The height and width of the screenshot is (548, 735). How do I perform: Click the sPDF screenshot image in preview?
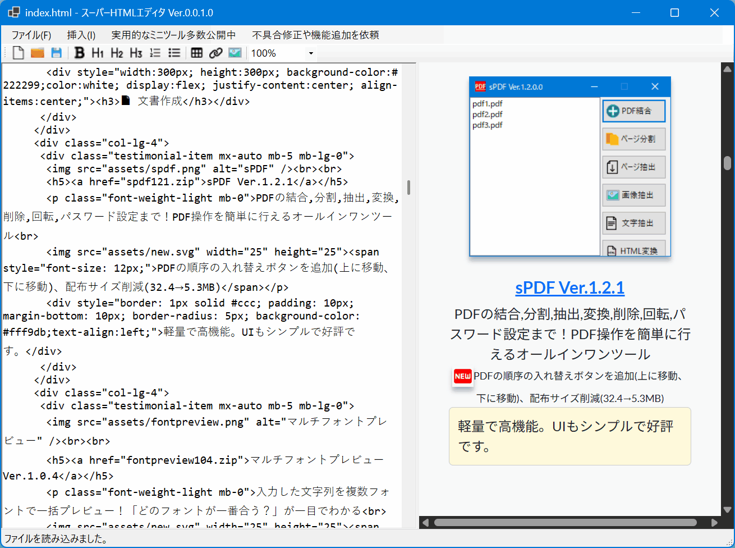tap(569, 167)
